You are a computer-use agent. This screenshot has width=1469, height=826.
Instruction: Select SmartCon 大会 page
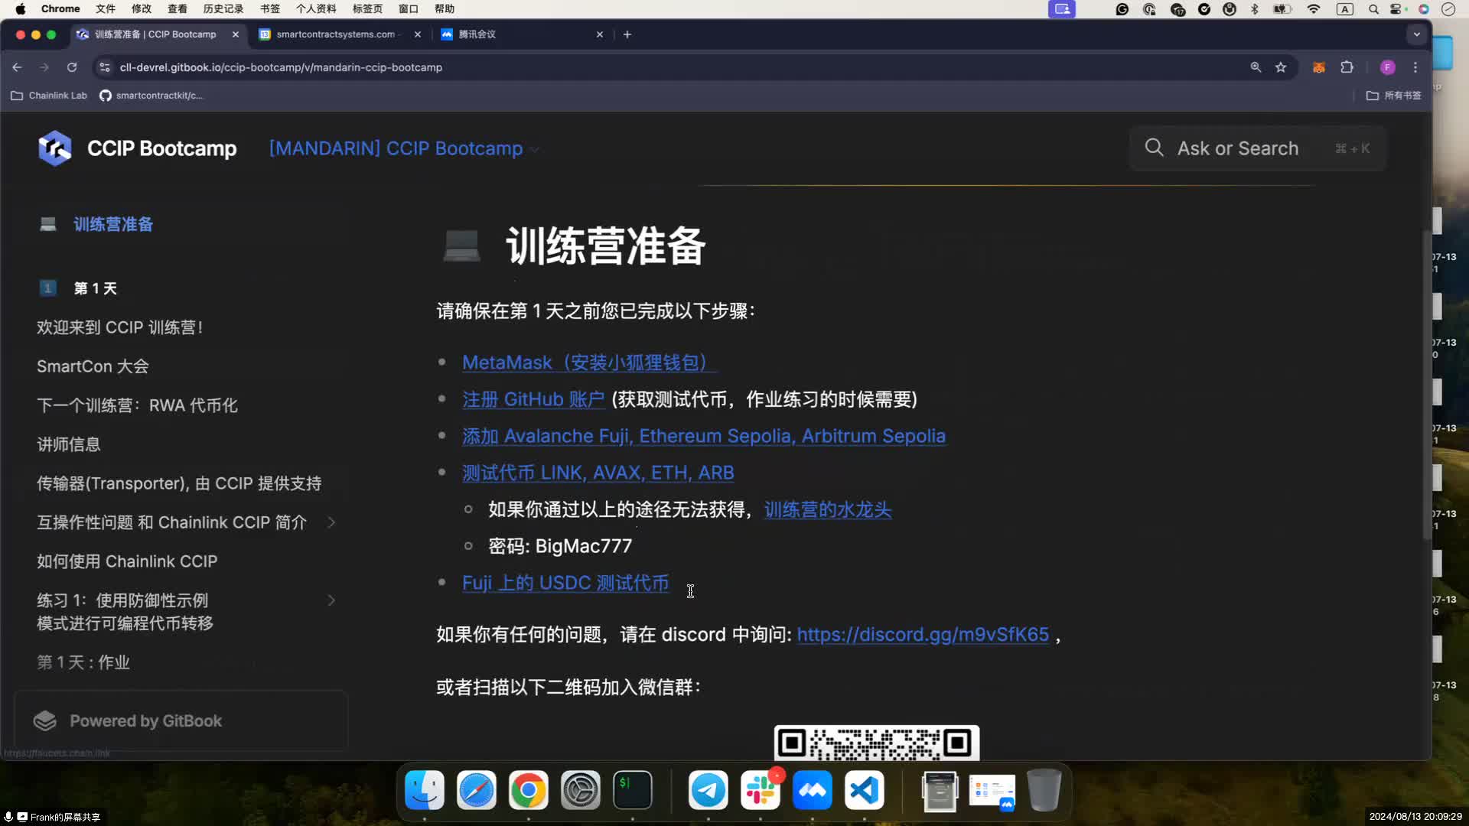click(93, 366)
